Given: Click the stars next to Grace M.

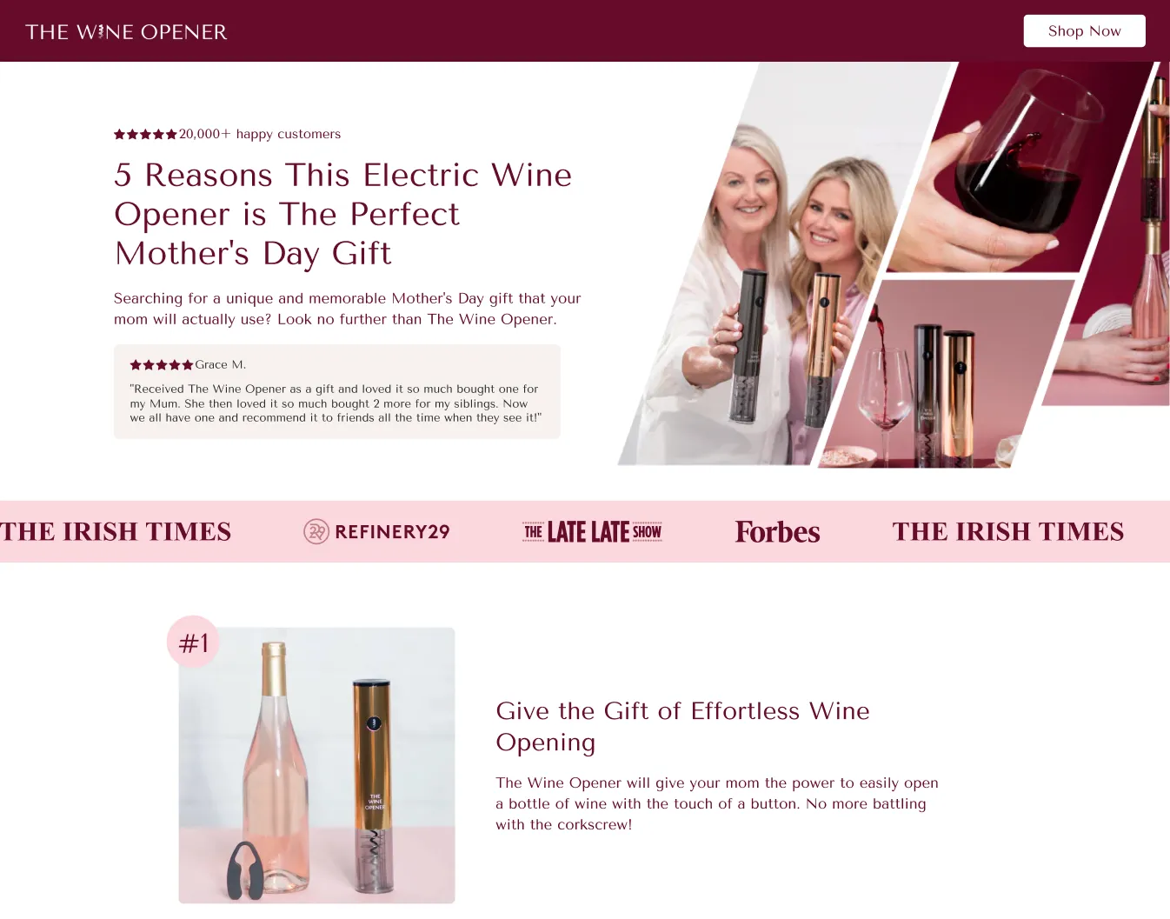Looking at the screenshot, I should click(162, 365).
